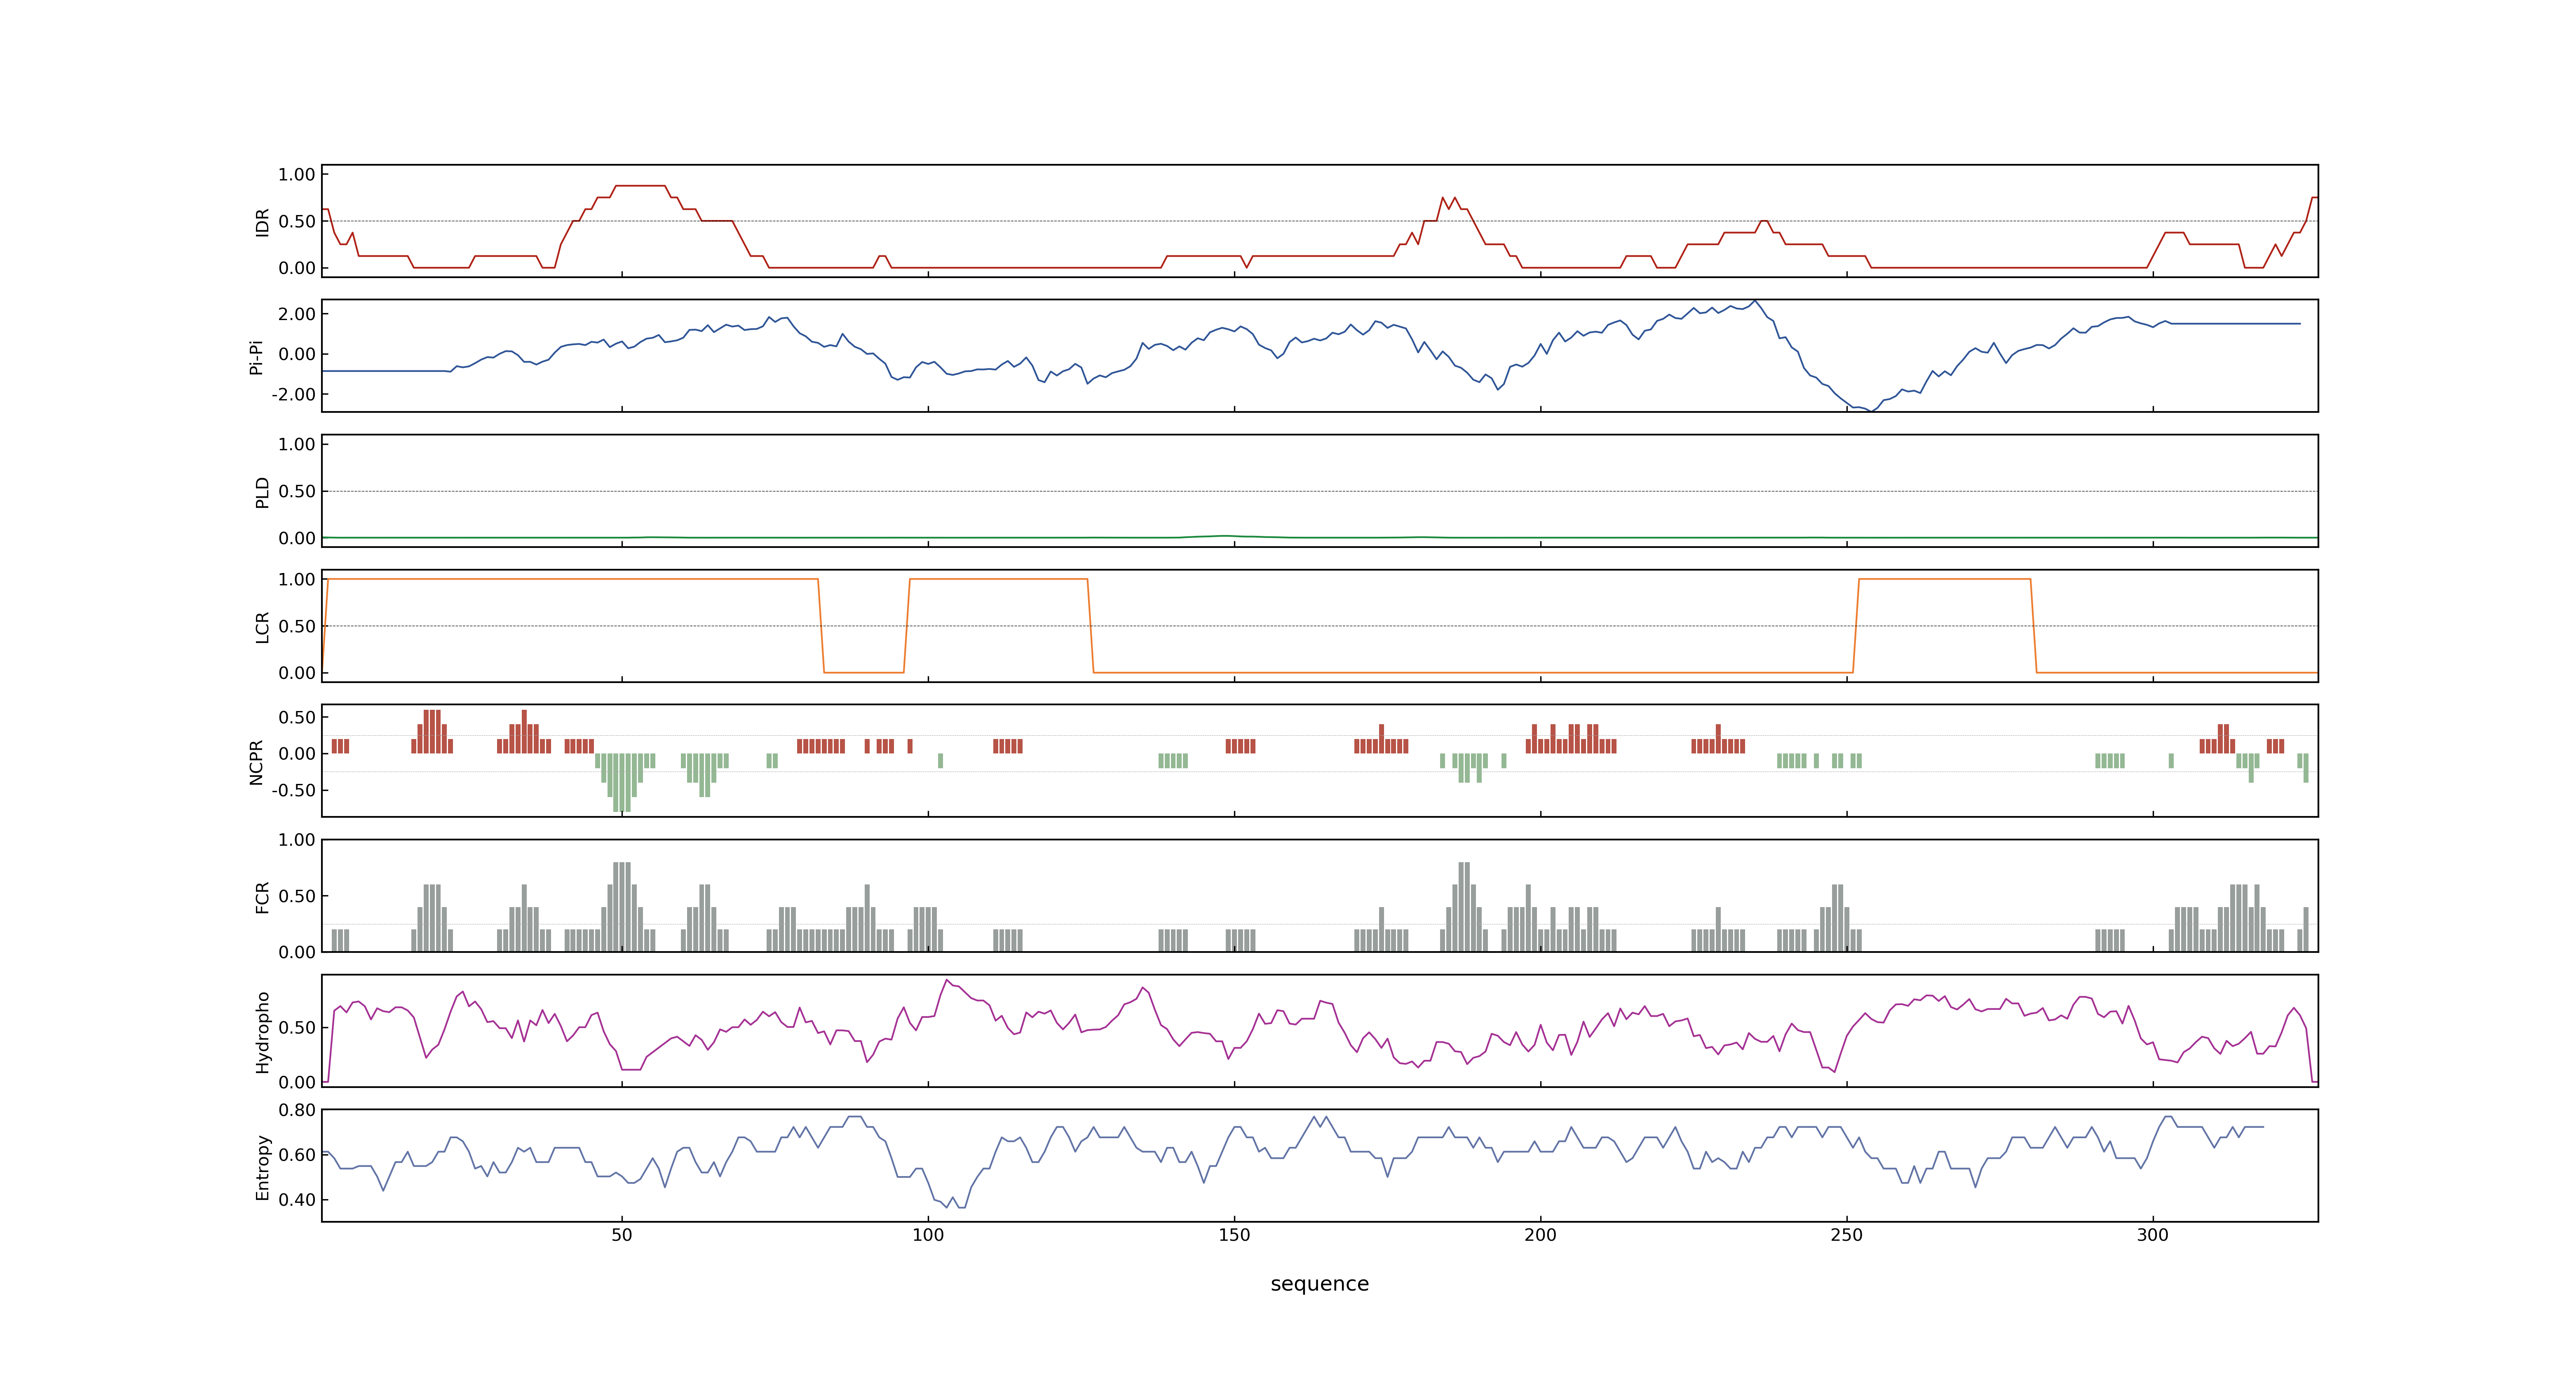
Task: Click the LCR y-axis label
Action: click(263, 627)
